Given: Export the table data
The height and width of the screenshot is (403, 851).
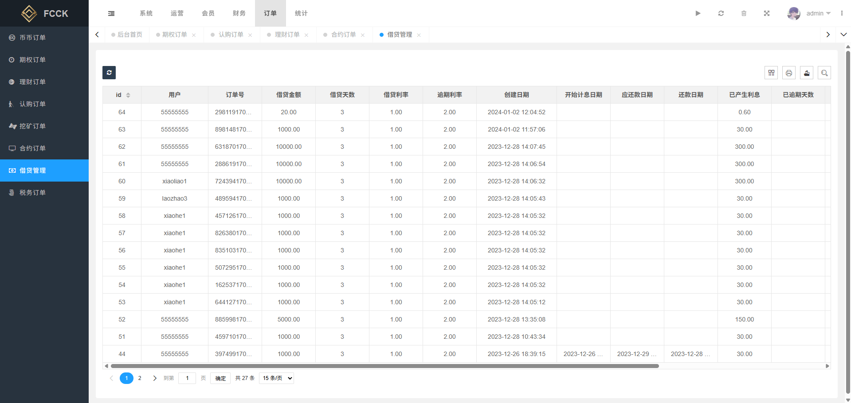Looking at the screenshot, I should tap(807, 73).
